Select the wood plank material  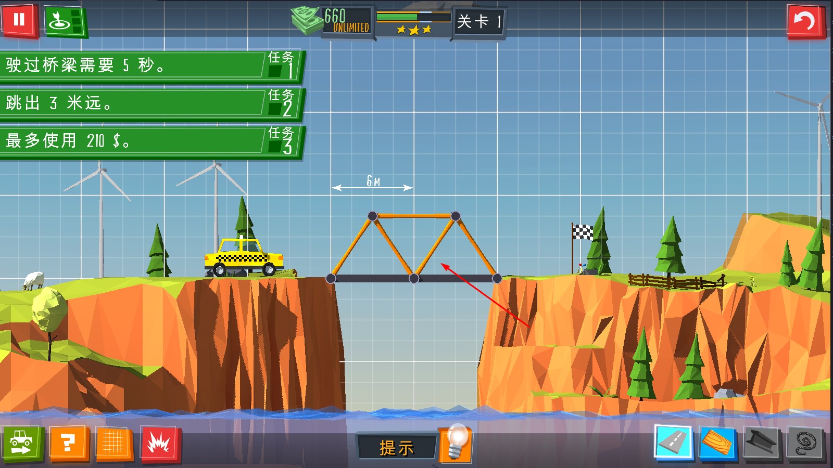717,443
